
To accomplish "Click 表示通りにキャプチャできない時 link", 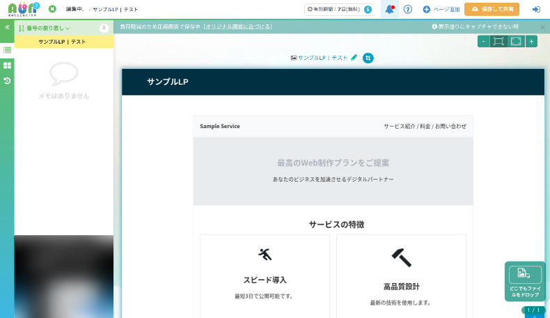I will tap(476, 26).
